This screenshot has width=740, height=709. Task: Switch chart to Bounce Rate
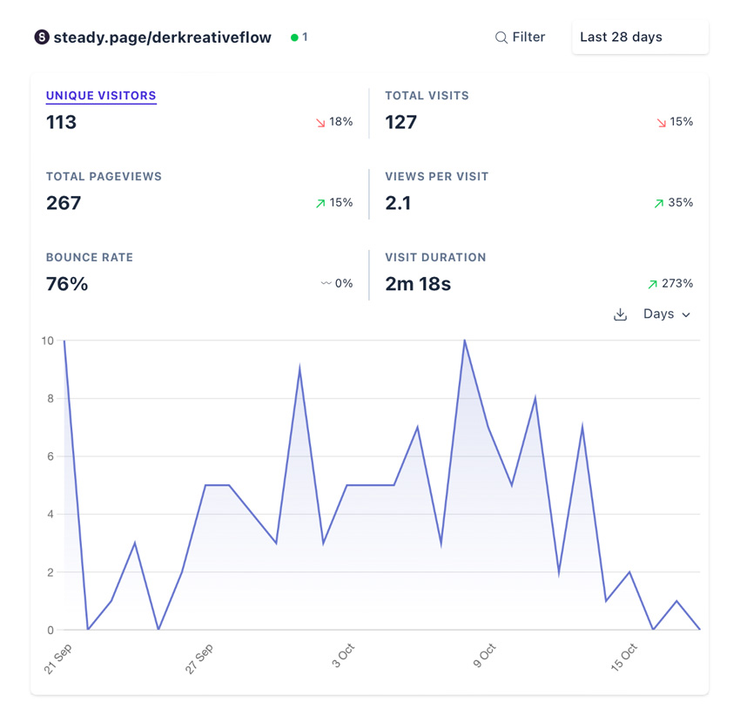90,258
